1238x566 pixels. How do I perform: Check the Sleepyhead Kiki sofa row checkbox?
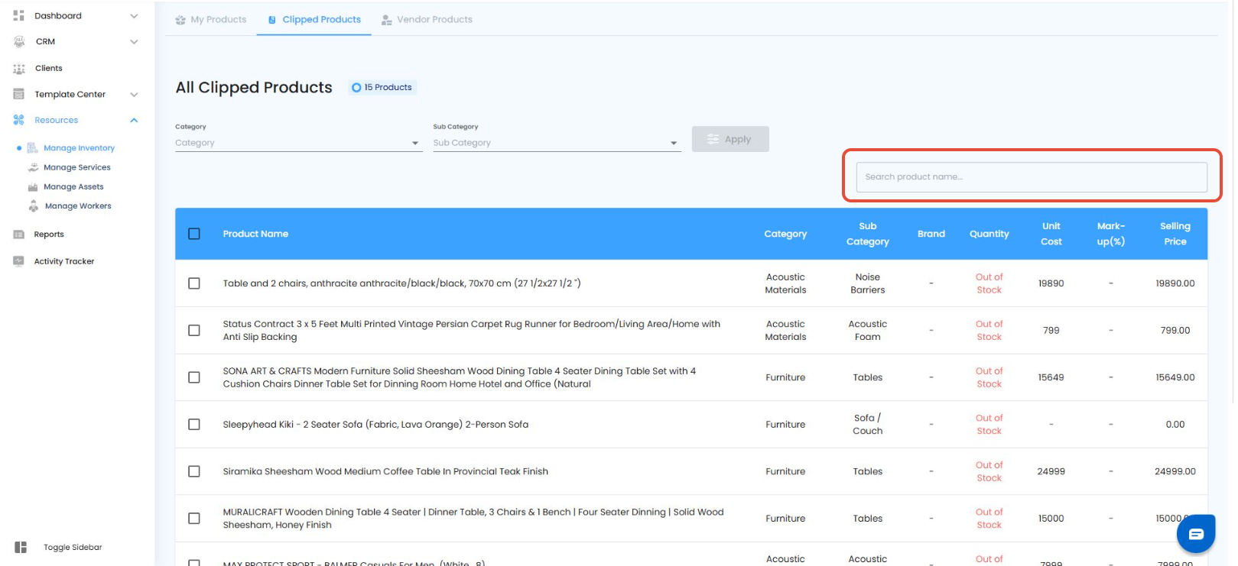tap(194, 425)
